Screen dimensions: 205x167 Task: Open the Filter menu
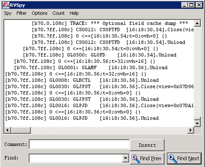click(x=22, y=13)
